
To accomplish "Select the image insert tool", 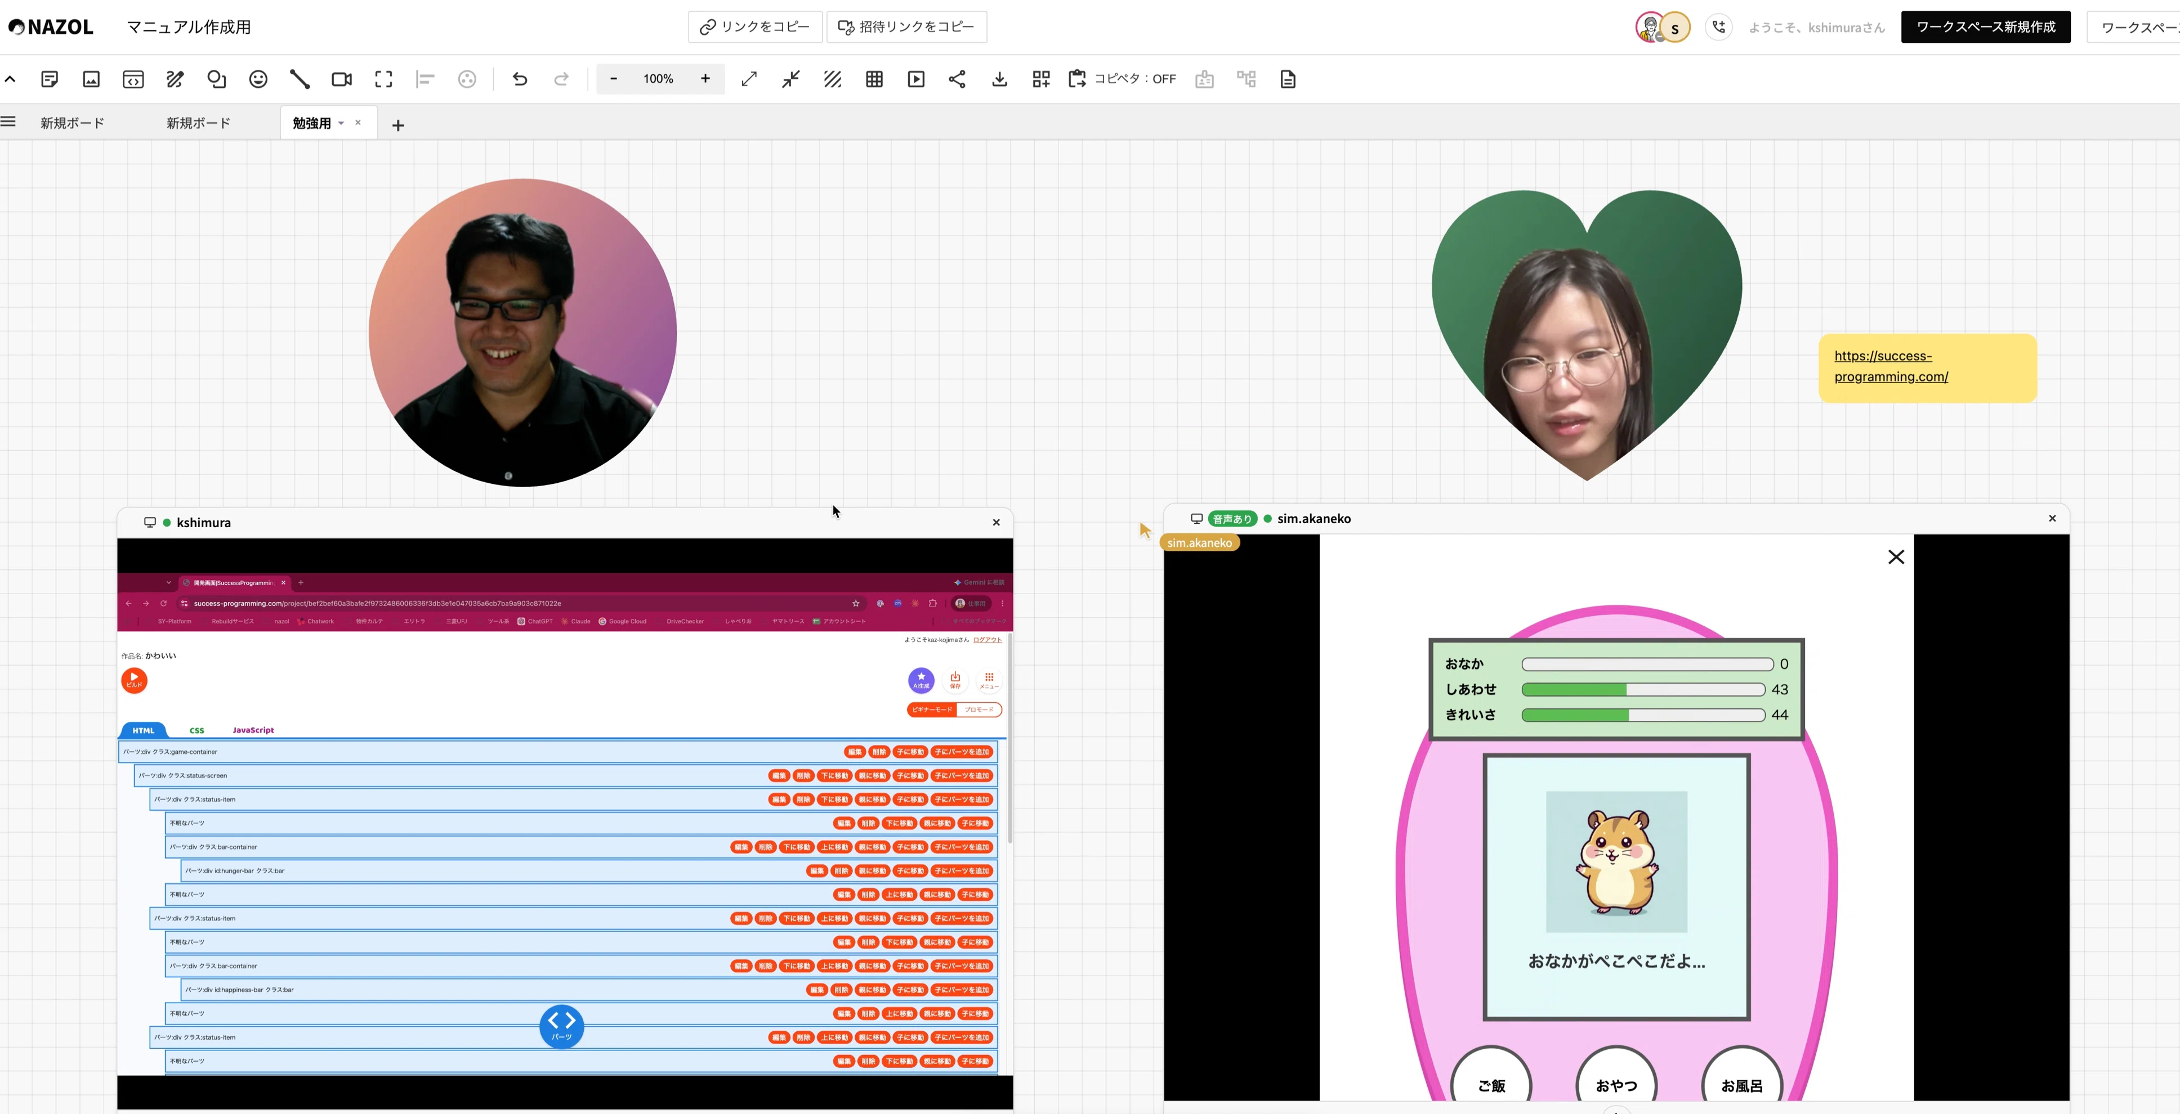I will 91,79.
